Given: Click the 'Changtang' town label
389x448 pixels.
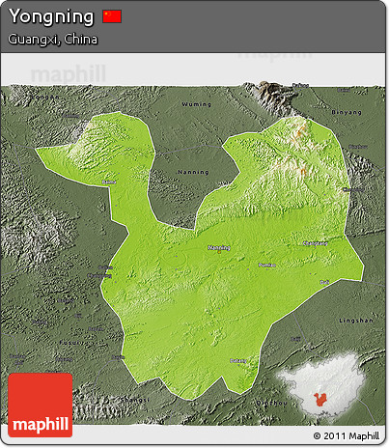Looking at the screenshot, I should [316, 243].
